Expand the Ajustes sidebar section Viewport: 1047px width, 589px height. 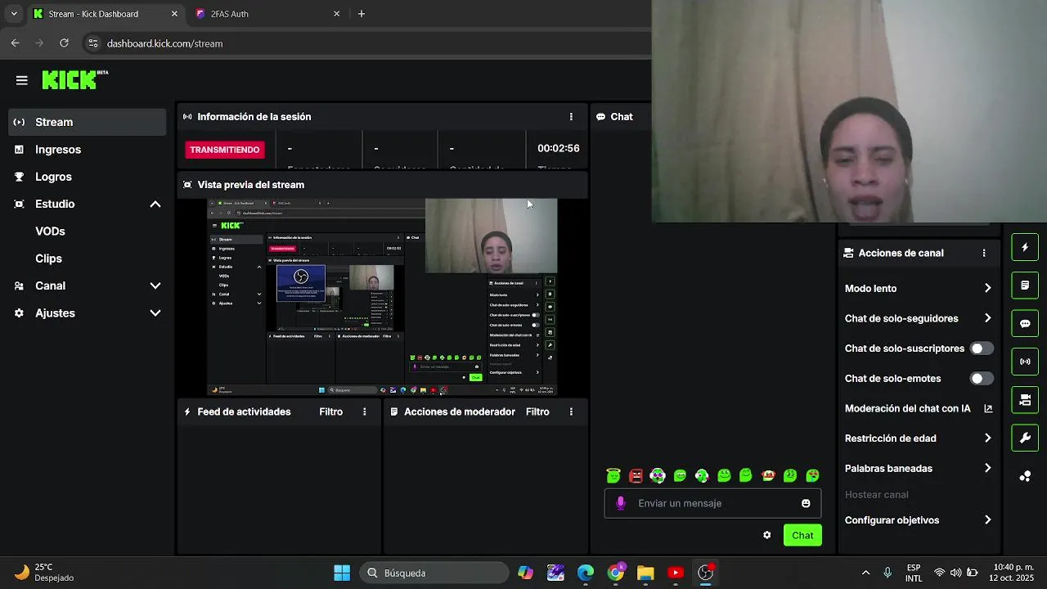(155, 313)
